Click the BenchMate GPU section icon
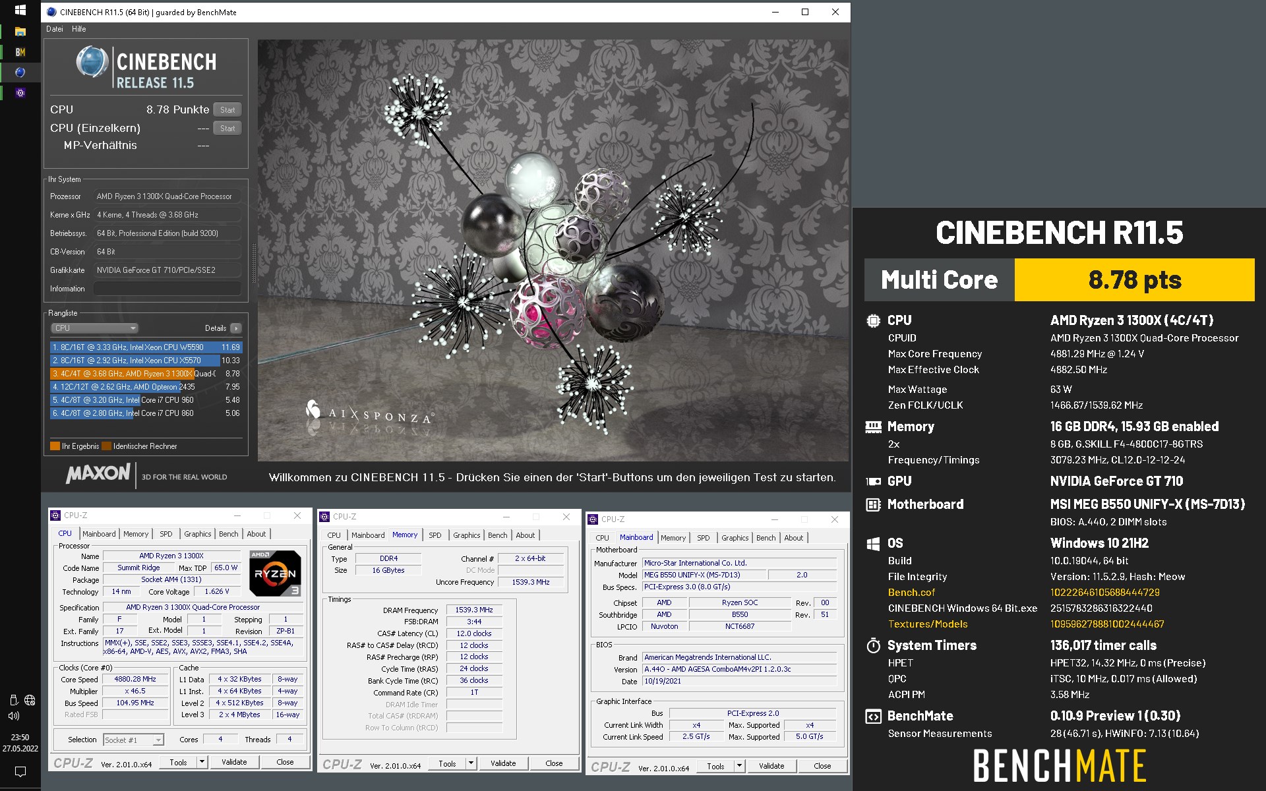The width and height of the screenshot is (1266, 791). pyautogui.click(x=873, y=481)
